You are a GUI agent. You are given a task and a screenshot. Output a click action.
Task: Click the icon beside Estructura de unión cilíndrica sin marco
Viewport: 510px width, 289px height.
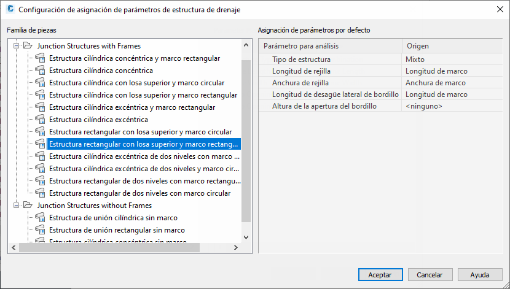[41, 218]
